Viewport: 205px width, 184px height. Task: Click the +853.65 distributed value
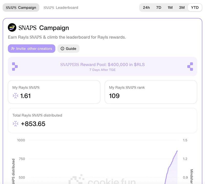33,124
